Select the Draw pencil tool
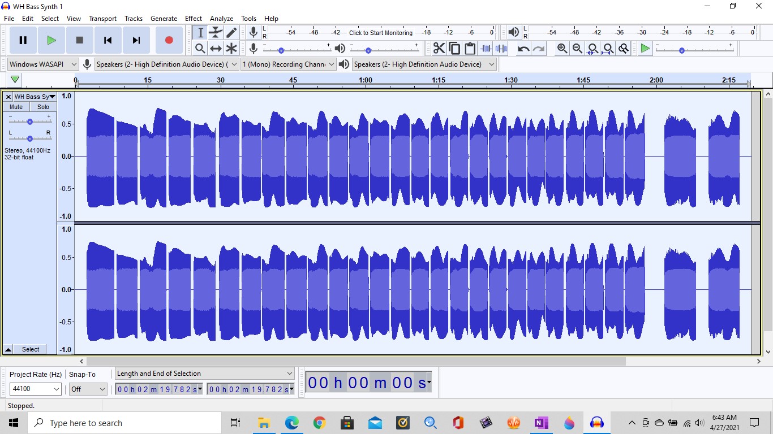Image resolution: width=773 pixels, height=434 pixels. 231,33
